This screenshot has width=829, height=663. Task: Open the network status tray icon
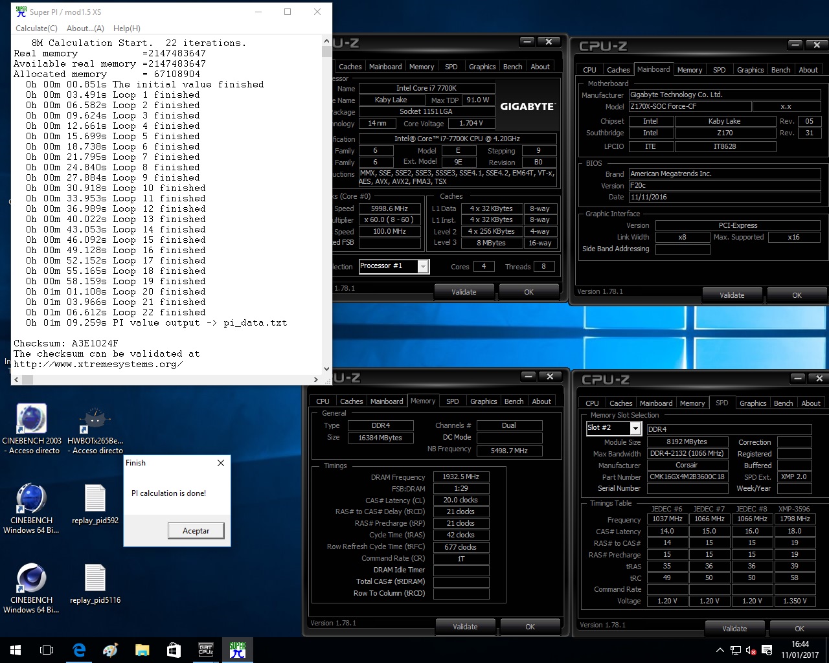click(x=736, y=650)
